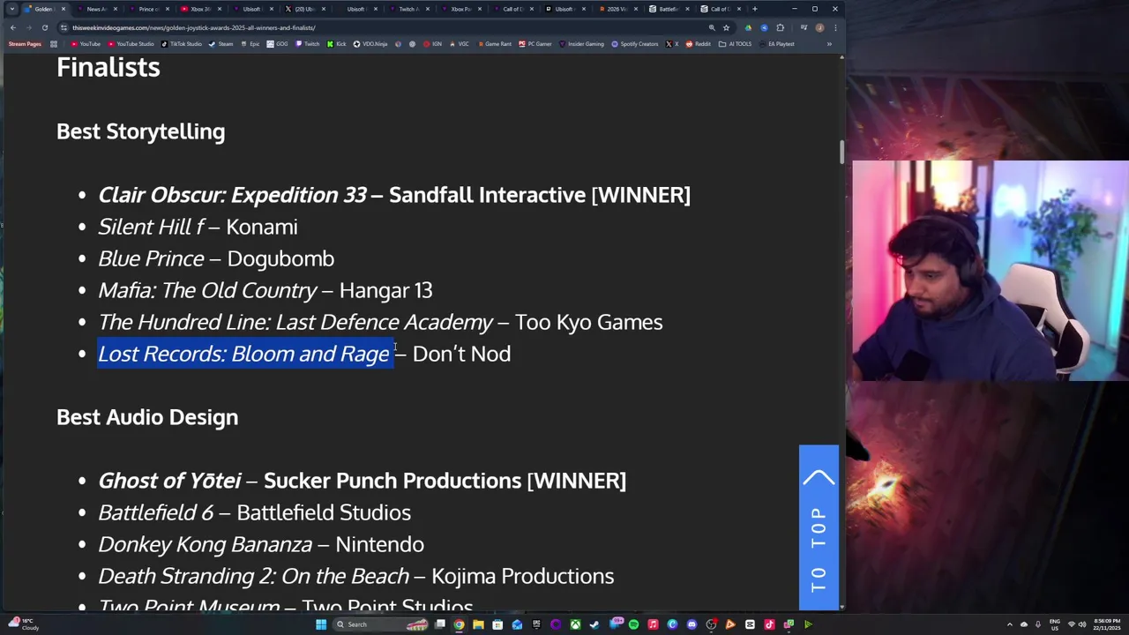Open PC Gamer bookmark
1129x635 pixels.
pyautogui.click(x=535, y=43)
